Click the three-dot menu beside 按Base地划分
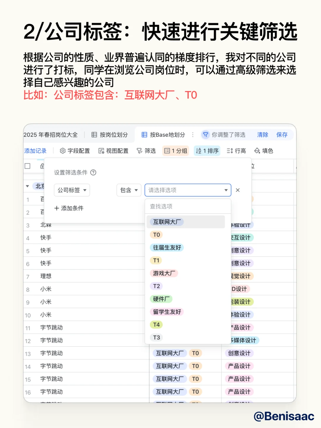 [x=193, y=135]
